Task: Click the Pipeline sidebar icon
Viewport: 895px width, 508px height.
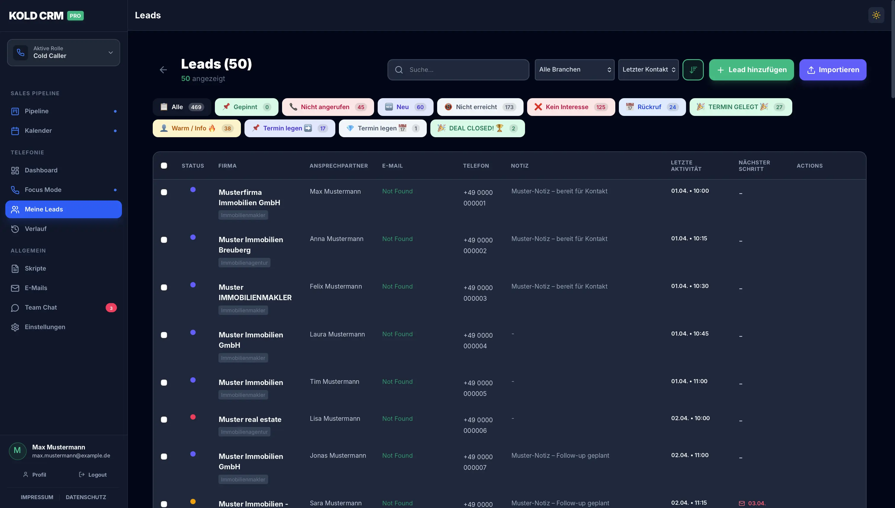Action: click(x=15, y=111)
